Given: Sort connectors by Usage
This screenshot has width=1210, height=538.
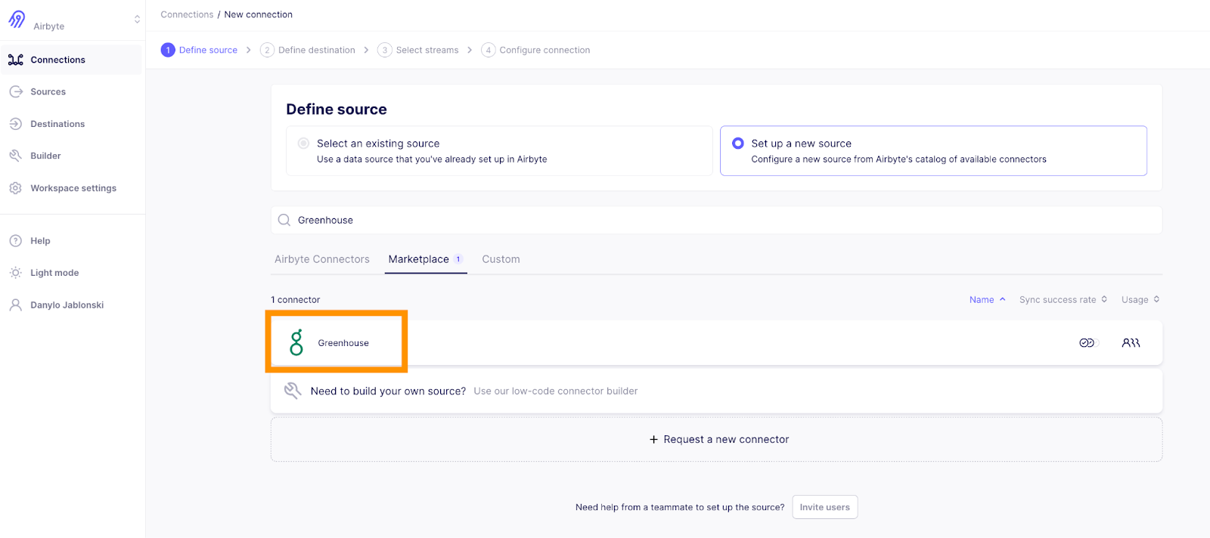Looking at the screenshot, I should point(1140,300).
